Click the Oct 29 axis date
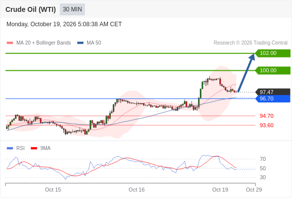Image resolution: width=292 pixels, height=198 pixels. click(254, 190)
